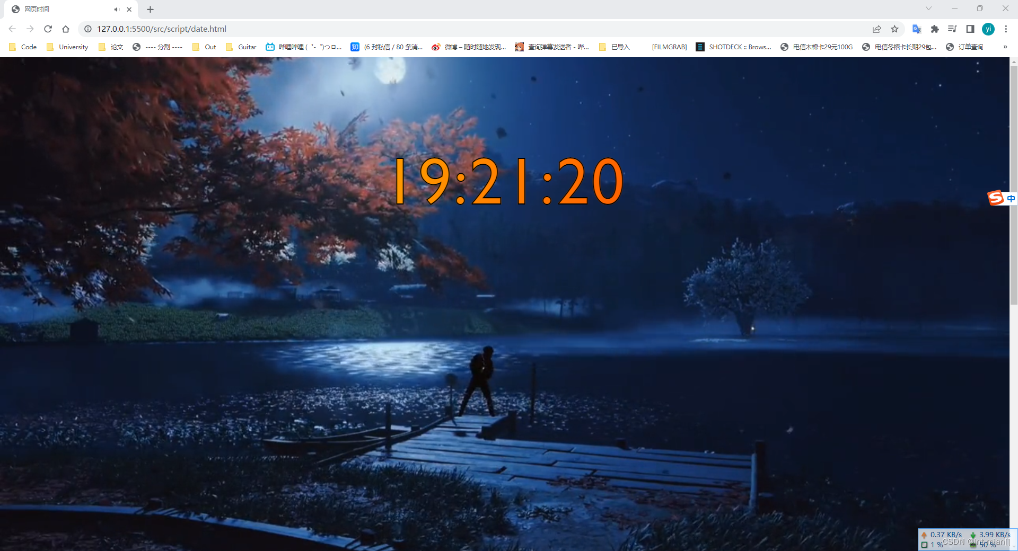Open the Guitar bookmarks folder
Screen dimensions: 1018x551
(x=241, y=47)
